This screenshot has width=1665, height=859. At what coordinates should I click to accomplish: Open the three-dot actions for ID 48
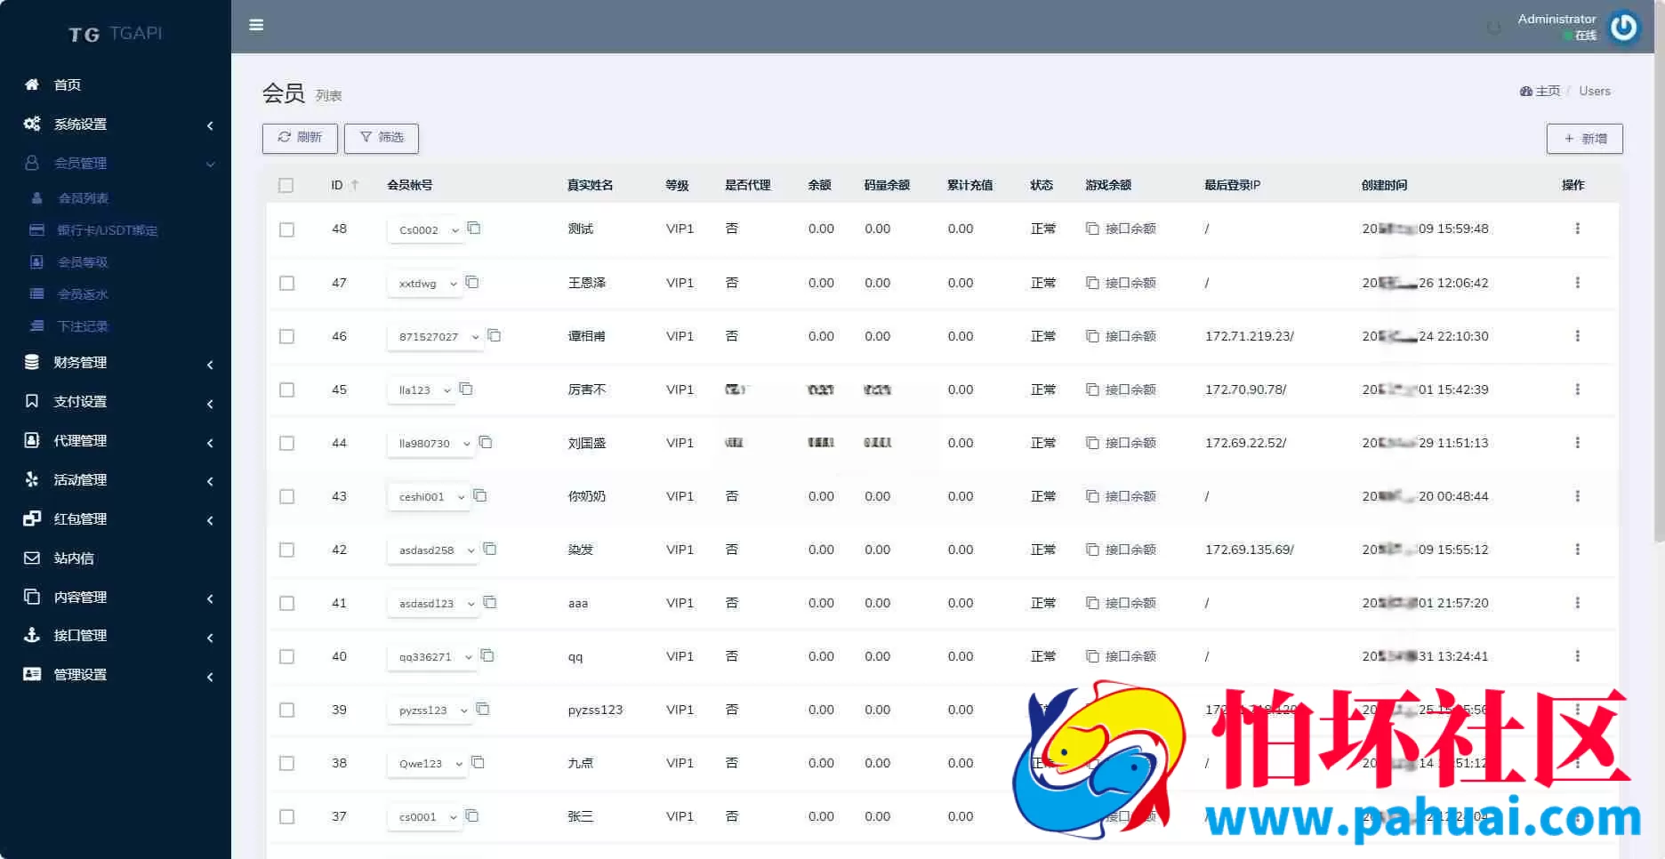tap(1577, 229)
